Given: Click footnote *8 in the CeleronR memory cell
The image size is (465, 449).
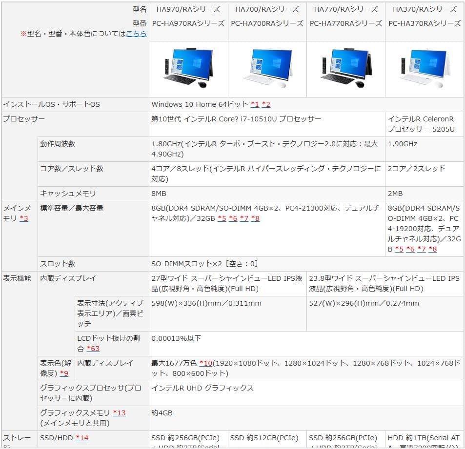Looking at the screenshot, I should [x=433, y=250].
